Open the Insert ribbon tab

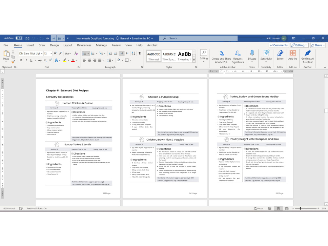click(x=30, y=45)
